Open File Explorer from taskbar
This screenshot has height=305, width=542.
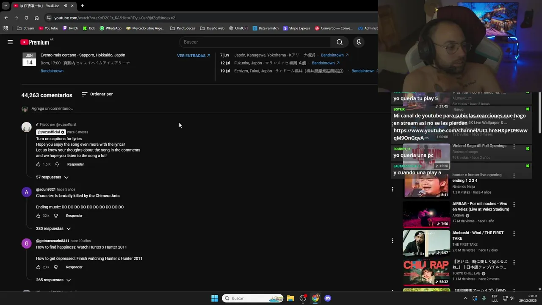(290, 298)
